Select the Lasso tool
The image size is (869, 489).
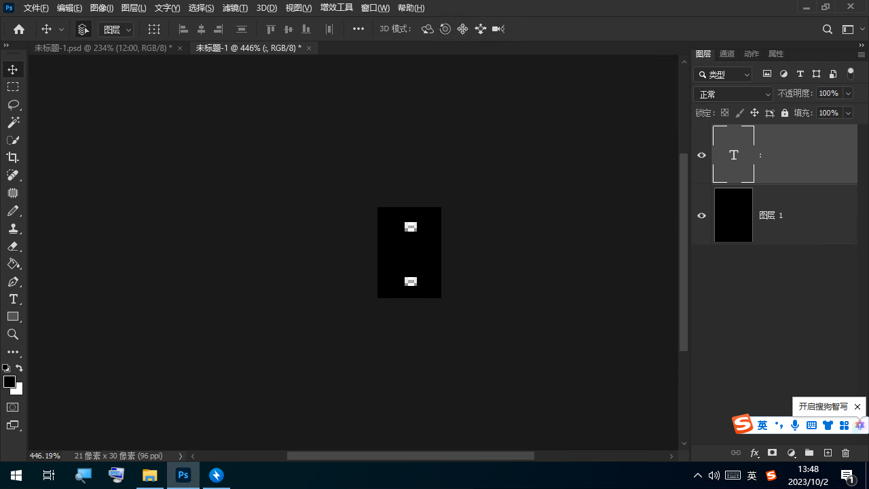pos(13,105)
